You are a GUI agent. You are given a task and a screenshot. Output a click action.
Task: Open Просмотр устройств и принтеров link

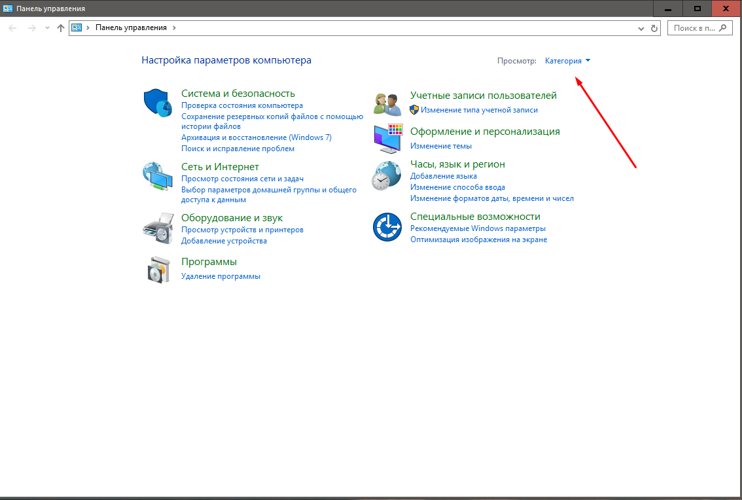click(242, 230)
